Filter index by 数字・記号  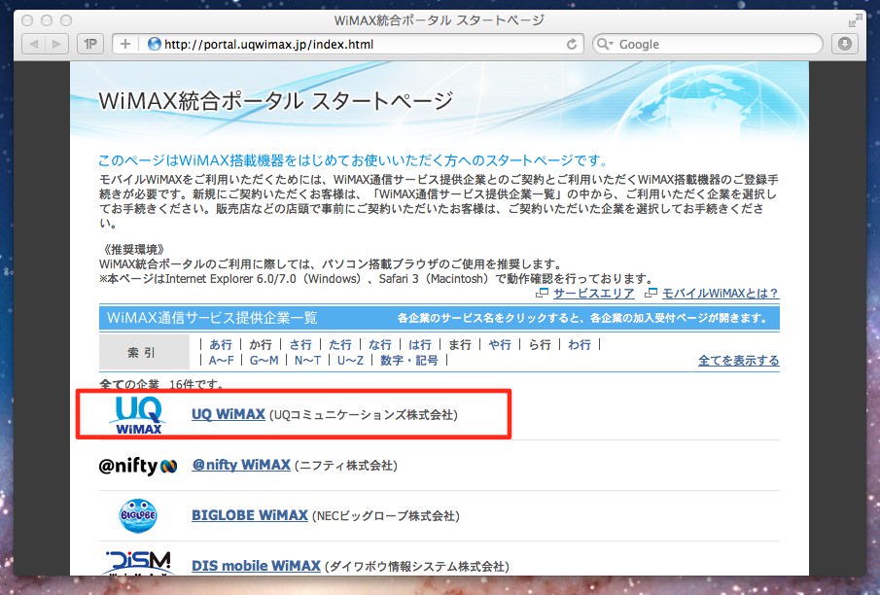(x=409, y=361)
